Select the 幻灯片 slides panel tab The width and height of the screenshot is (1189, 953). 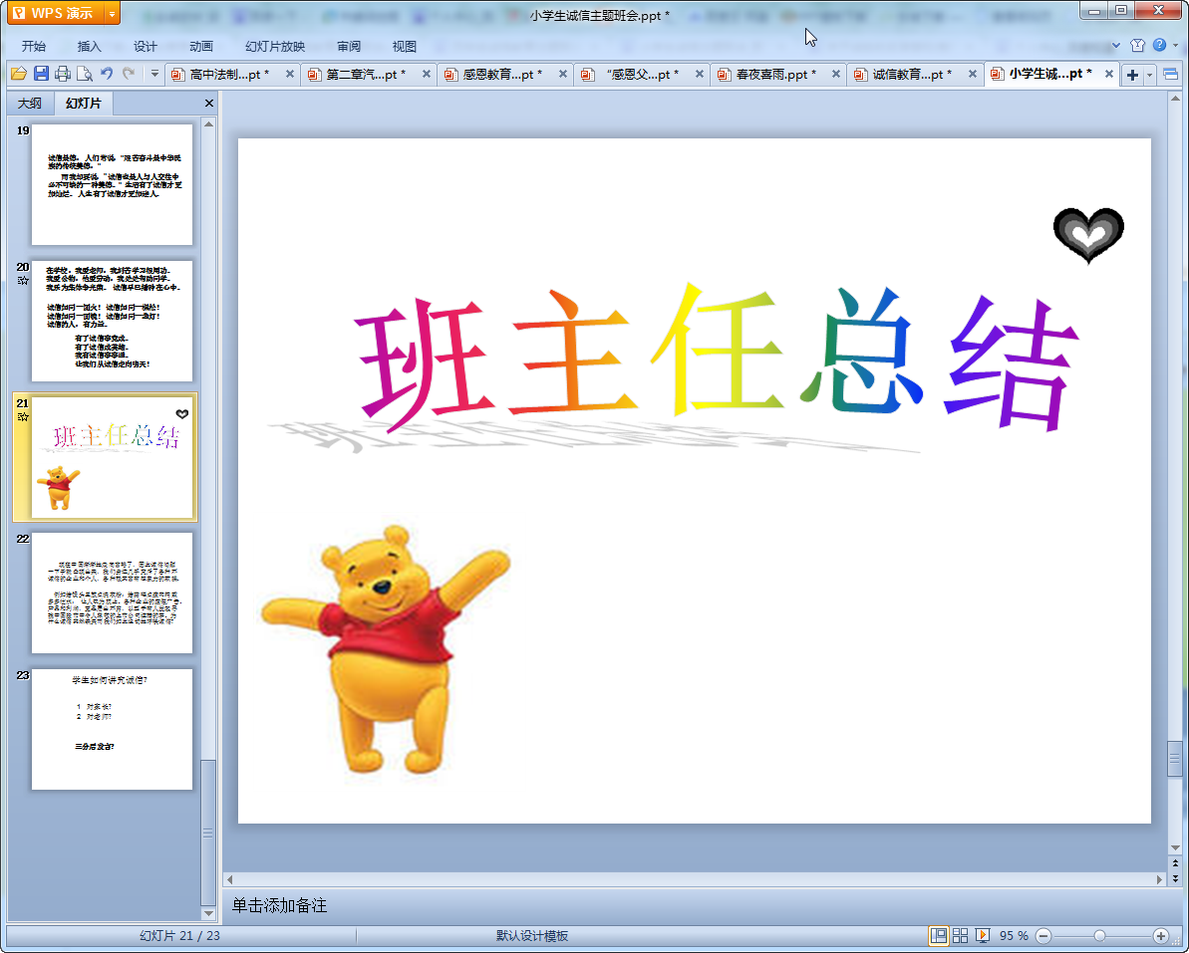tap(84, 103)
